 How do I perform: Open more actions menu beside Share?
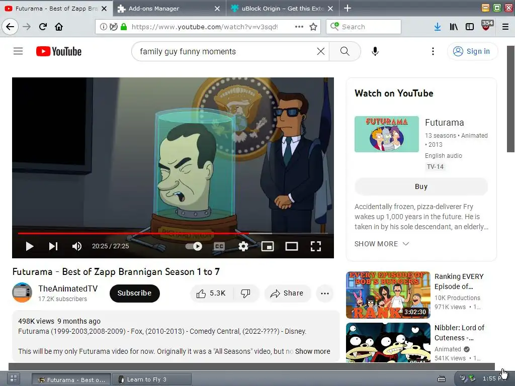(x=325, y=293)
